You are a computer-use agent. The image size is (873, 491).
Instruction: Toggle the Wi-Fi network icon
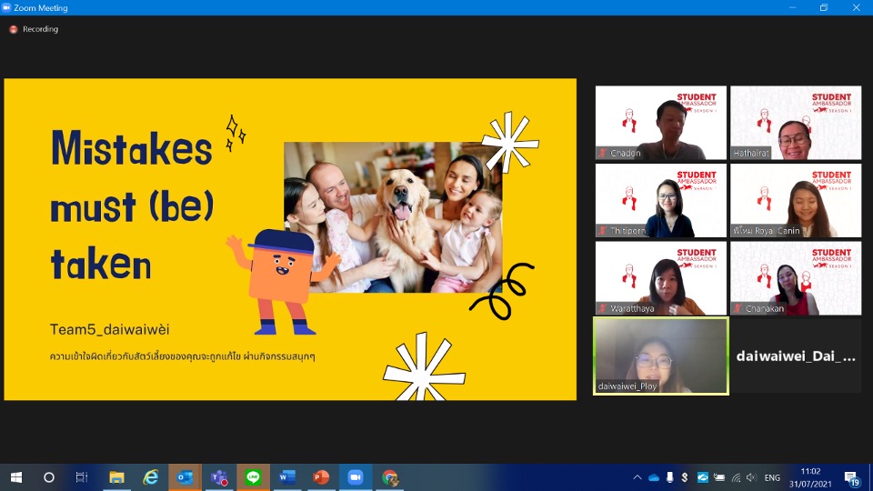coord(735,477)
